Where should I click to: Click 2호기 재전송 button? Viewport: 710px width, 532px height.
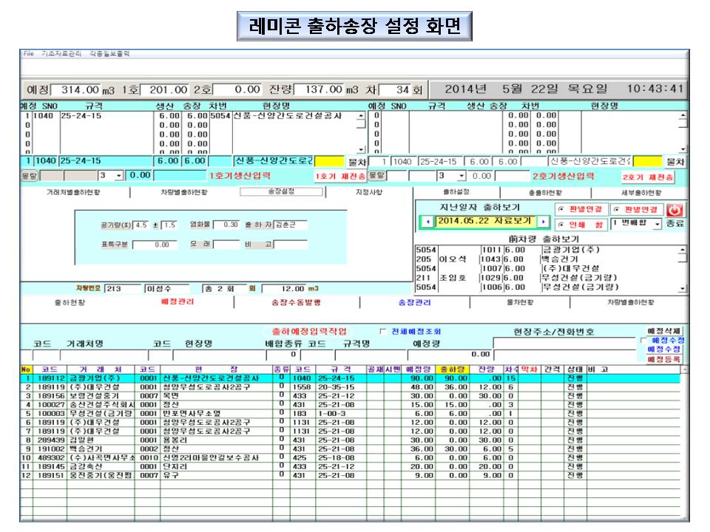(648, 177)
